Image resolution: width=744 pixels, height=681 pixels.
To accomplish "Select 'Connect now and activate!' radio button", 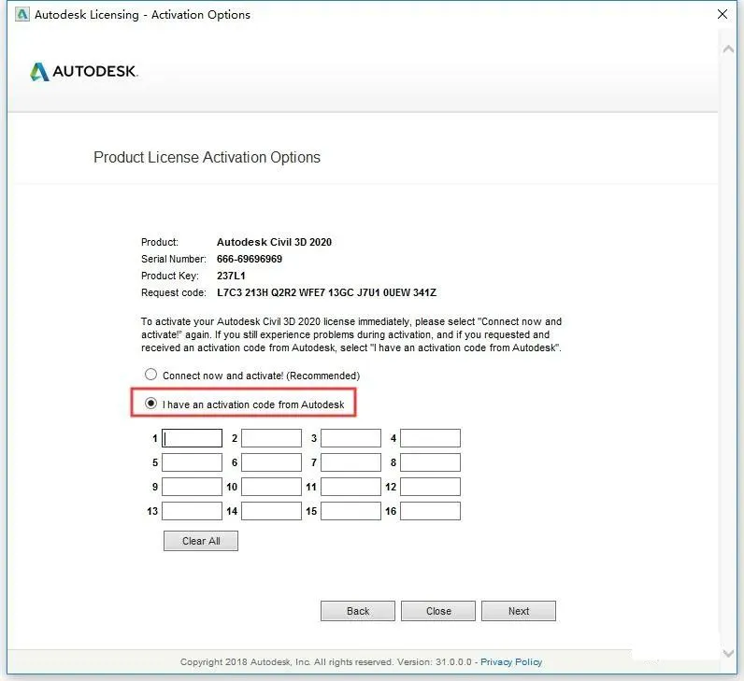I will [150, 375].
